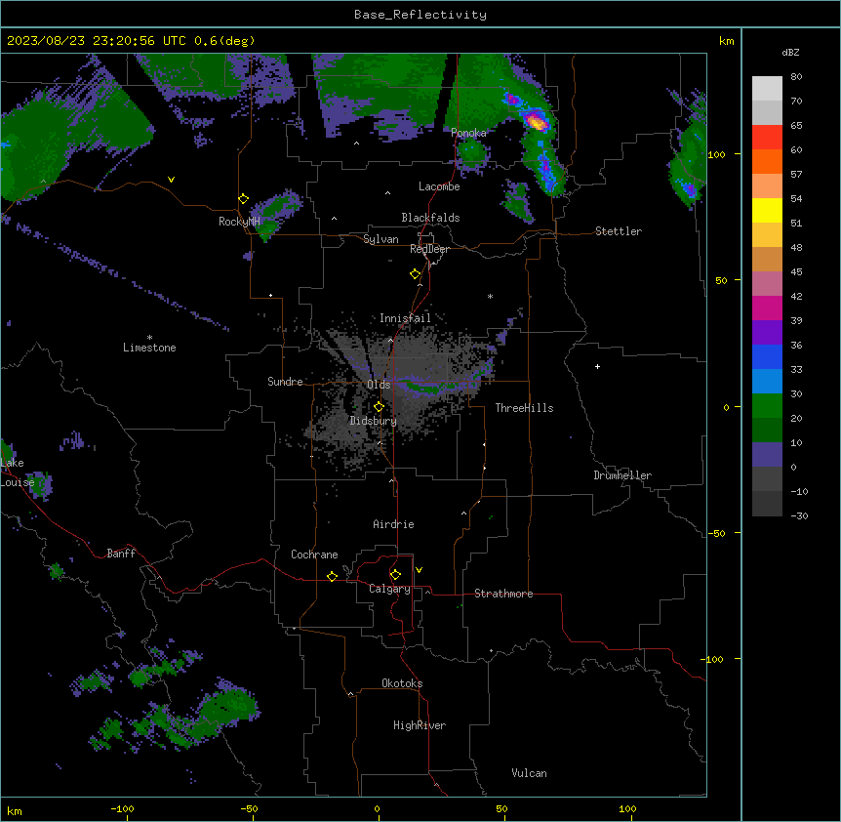This screenshot has height=822, width=841.
Task: Click the RedDeer city label
Action: click(x=429, y=249)
